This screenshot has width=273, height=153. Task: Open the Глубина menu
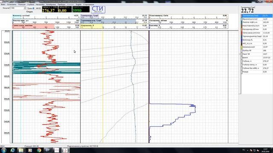31,5
